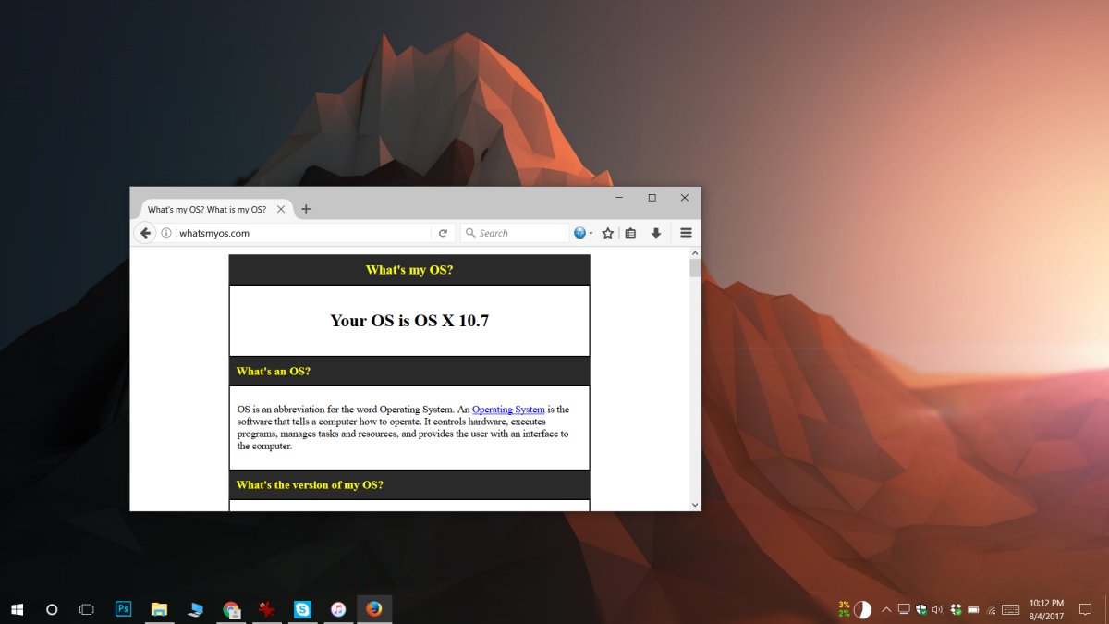The height and width of the screenshot is (624, 1109).
Task: Click the scrollbar down arrow
Action: (x=695, y=504)
